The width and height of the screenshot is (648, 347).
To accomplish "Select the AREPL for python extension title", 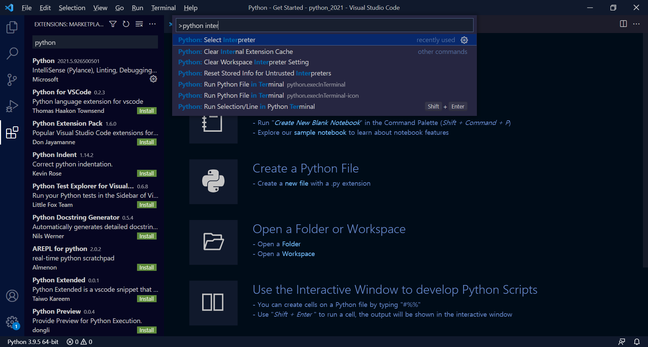I will pos(60,249).
